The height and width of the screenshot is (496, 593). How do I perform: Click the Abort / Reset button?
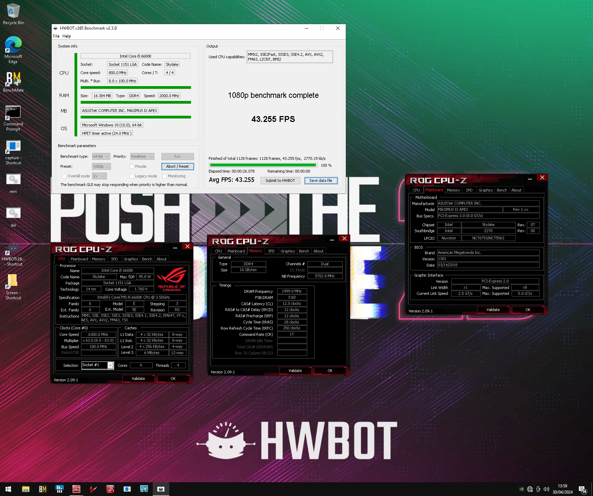(x=178, y=166)
